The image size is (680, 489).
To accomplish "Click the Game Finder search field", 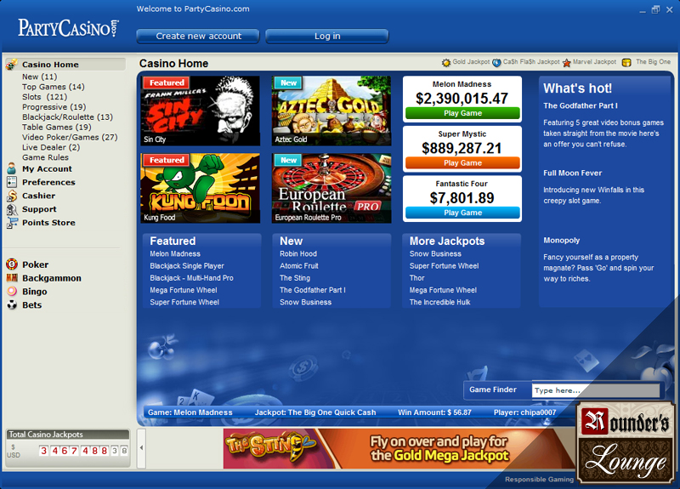I will [596, 390].
